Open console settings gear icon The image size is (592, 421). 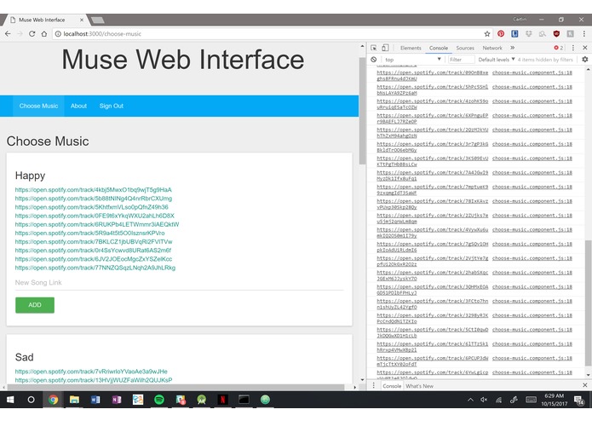point(585,60)
